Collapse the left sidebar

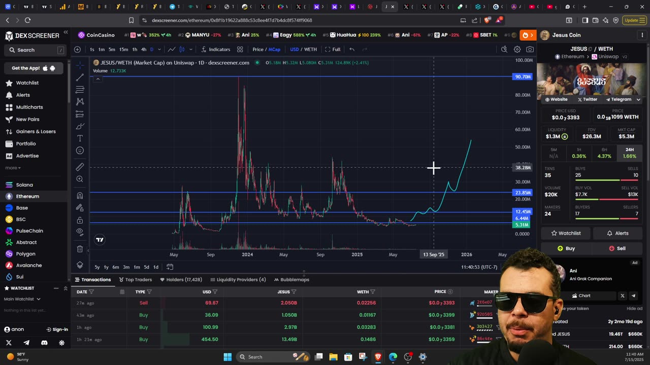(x=66, y=32)
